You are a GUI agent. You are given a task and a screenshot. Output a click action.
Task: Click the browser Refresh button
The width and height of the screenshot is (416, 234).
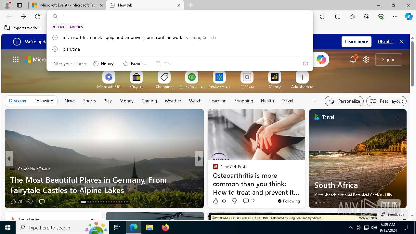tap(38, 17)
